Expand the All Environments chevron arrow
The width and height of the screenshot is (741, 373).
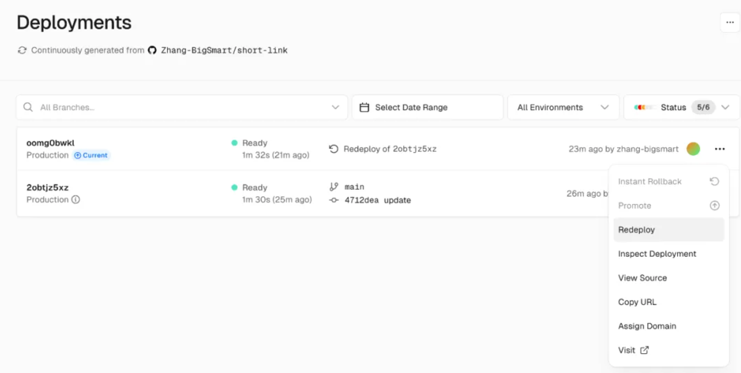[605, 107]
